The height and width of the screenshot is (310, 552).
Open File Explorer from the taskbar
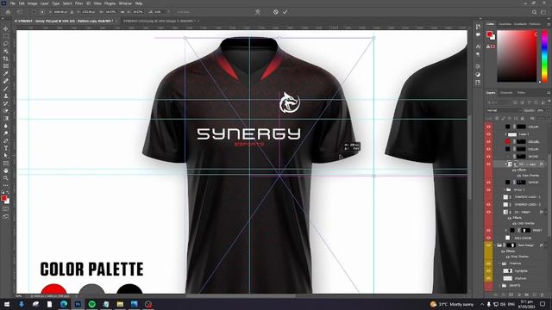[x=120, y=304]
